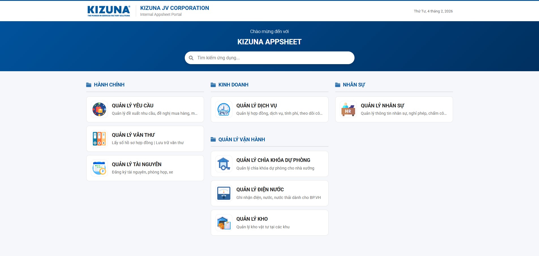Open the QUẢN LÝ DỊCH VỤ title link

pyautogui.click(x=256, y=106)
